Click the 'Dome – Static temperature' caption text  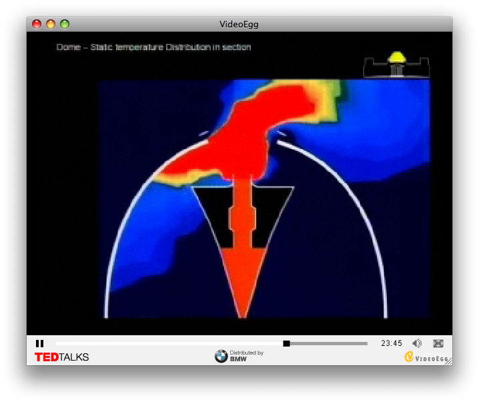pos(153,47)
